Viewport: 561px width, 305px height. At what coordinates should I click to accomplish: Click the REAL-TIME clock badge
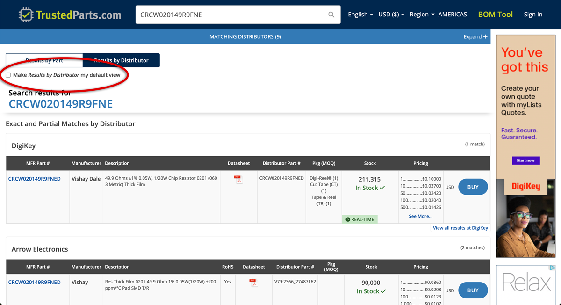click(360, 219)
